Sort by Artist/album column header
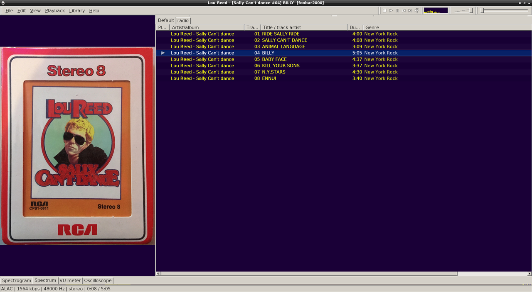The height and width of the screenshot is (292, 532). pos(207,27)
